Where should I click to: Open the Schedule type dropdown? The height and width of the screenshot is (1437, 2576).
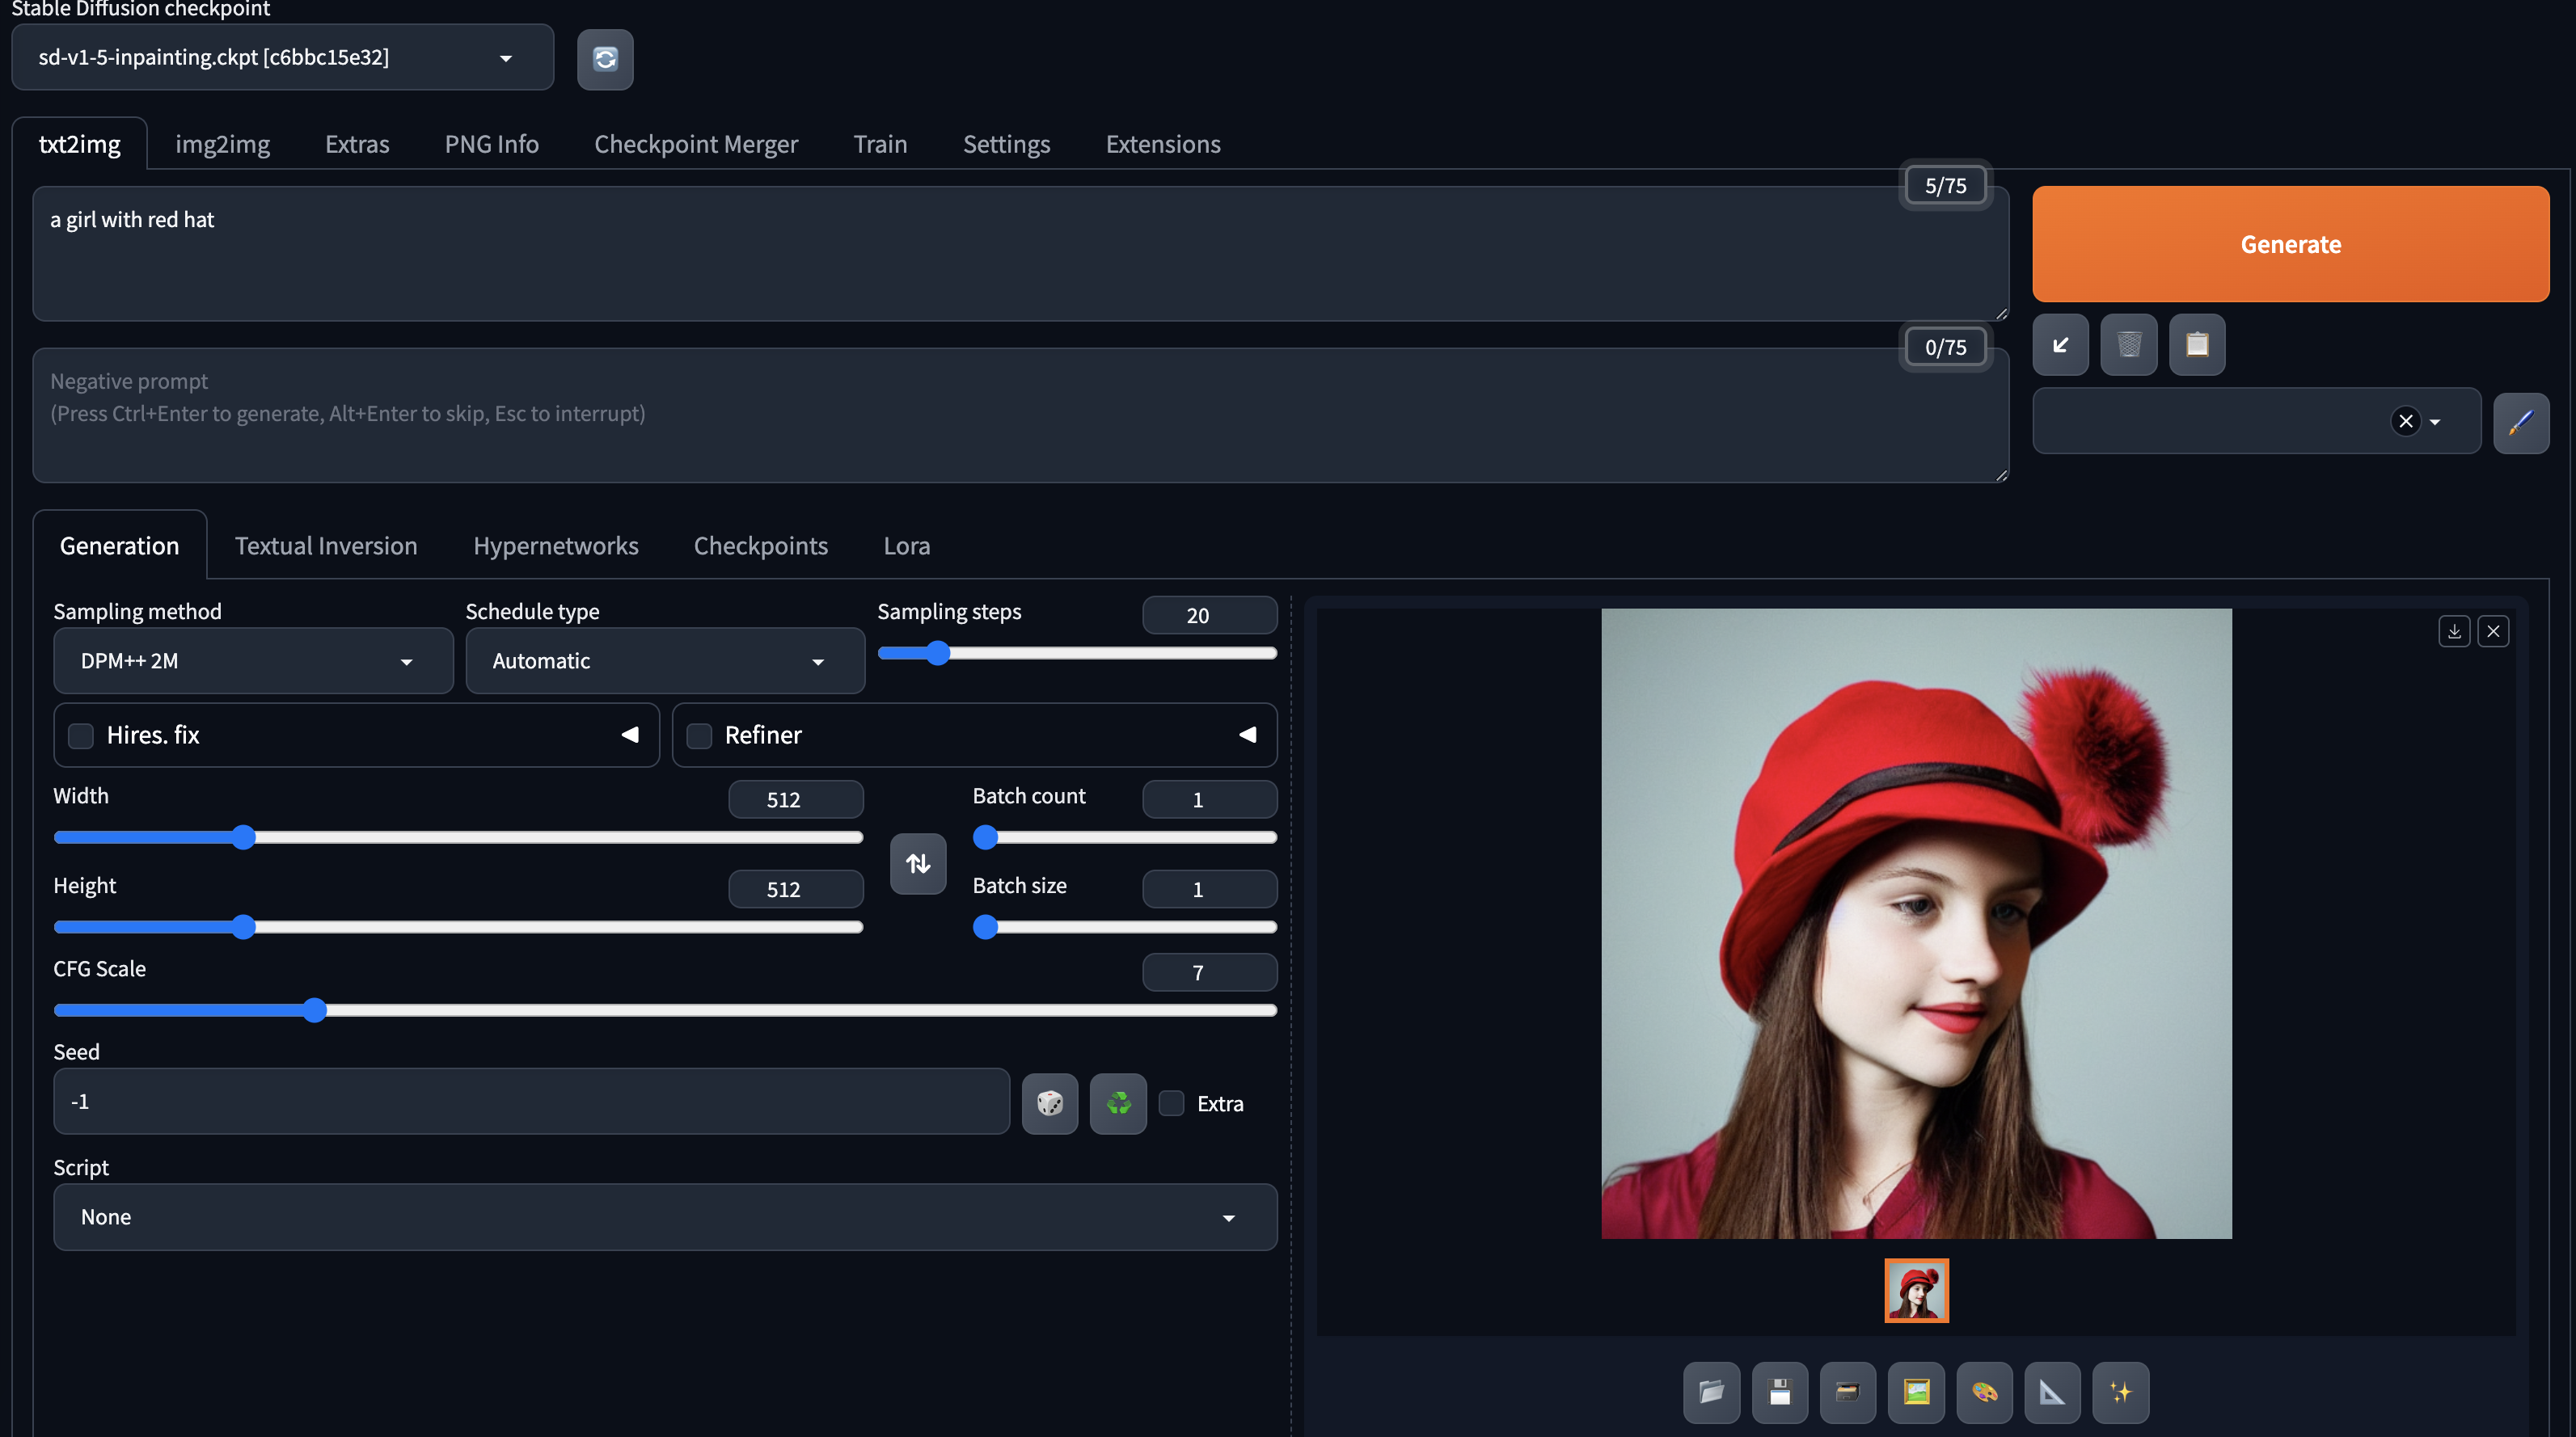664,660
